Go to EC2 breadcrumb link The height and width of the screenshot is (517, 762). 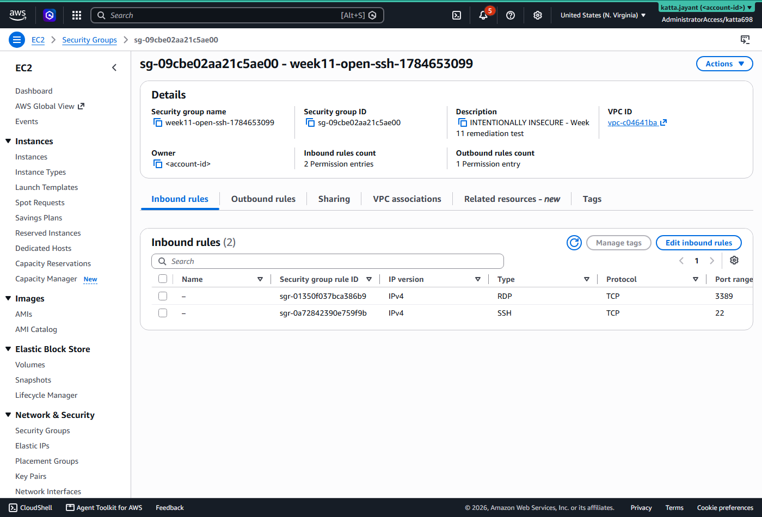tap(38, 40)
